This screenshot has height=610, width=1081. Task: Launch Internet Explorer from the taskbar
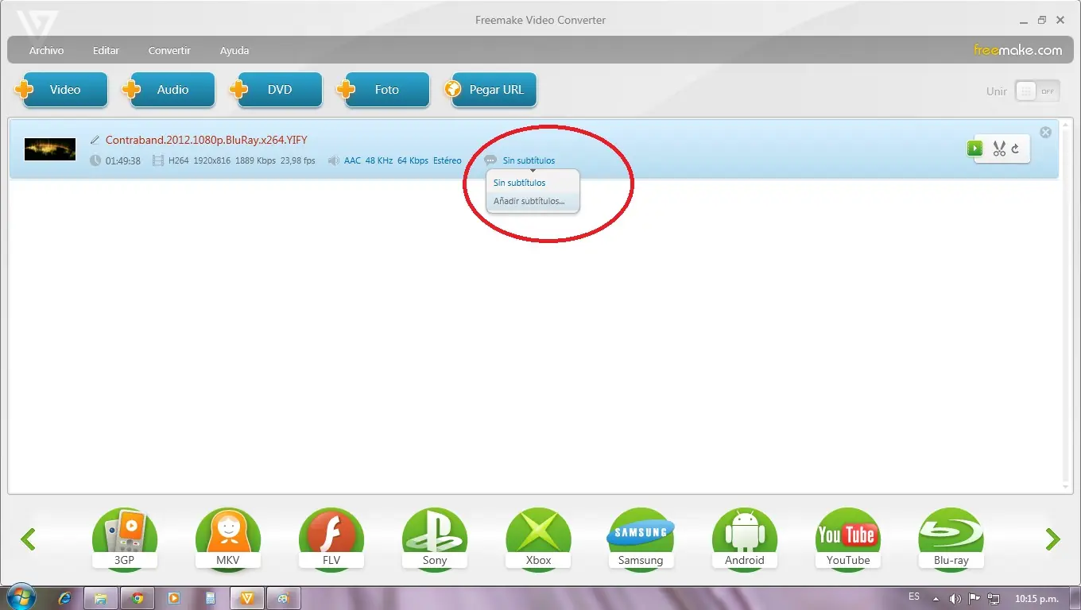tap(66, 598)
